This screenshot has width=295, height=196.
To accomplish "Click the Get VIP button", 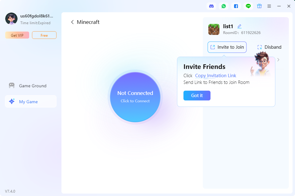I will pyautogui.click(x=17, y=35).
